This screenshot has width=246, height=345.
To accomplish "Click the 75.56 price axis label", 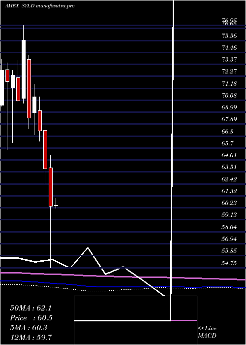I will tap(229, 35).
